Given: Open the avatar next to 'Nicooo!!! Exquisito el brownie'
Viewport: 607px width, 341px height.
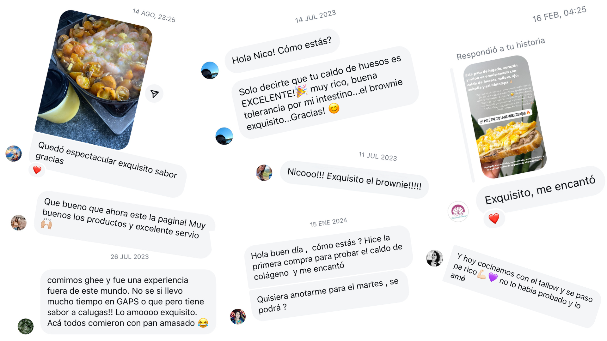Looking at the screenshot, I should click(x=264, y=173).
